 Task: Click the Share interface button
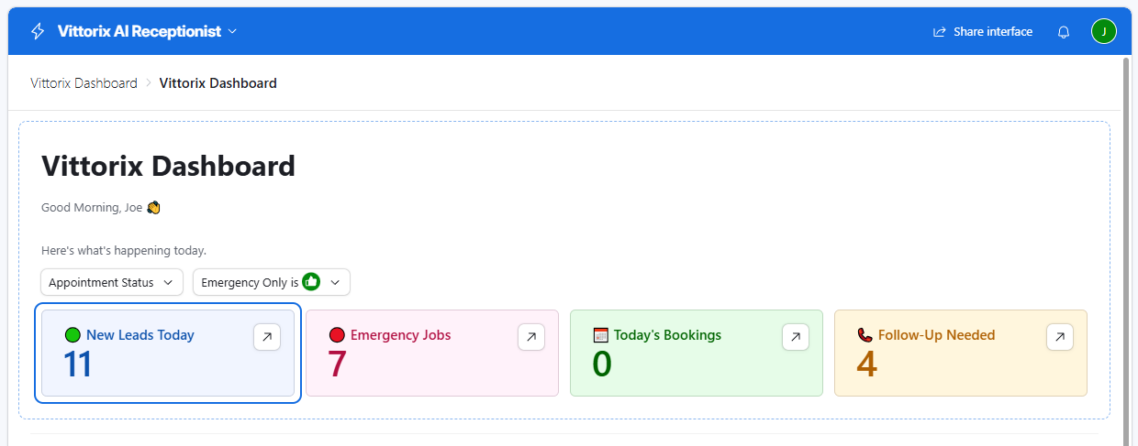(983, 32)
